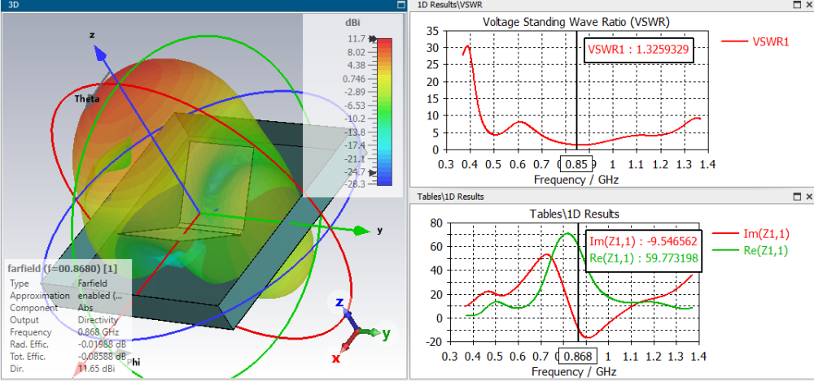814x381 pixels.
Task: Click the VSWR1 marker value box
Action: tap(639, 50)
